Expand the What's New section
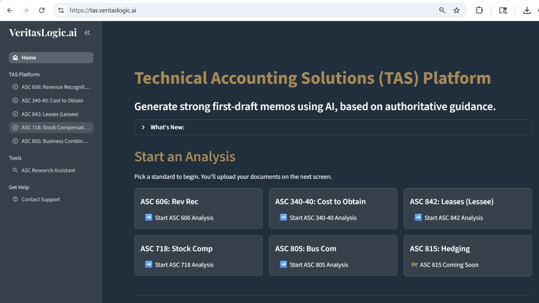Image resolution: width=539 pixels, height=303 pixels. click(x=333, y=128)
